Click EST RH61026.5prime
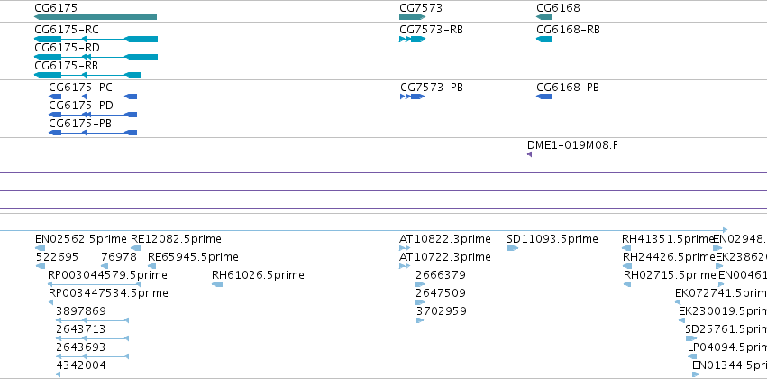 coord(258,275)
